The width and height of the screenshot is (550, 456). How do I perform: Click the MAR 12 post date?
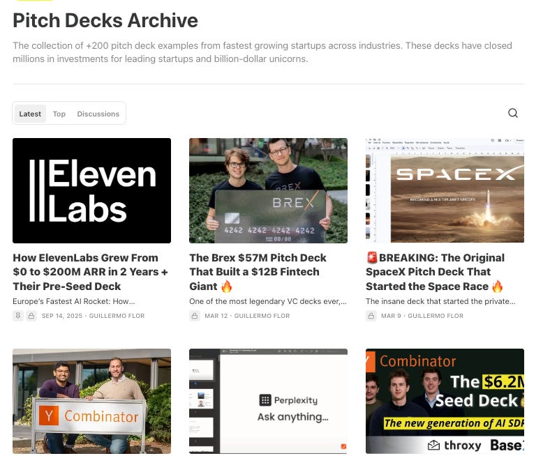tap(216, 316)
